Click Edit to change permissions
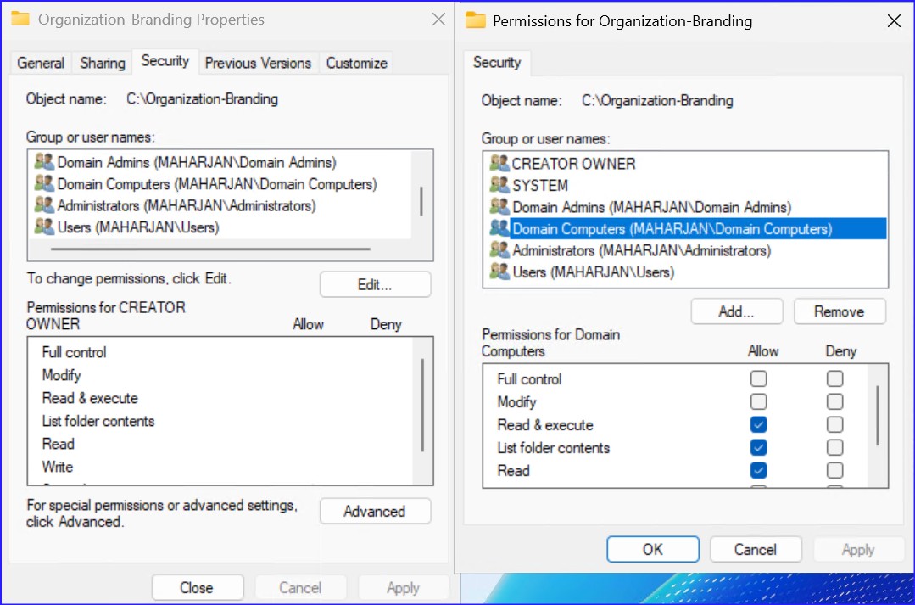 coord(374,284)
